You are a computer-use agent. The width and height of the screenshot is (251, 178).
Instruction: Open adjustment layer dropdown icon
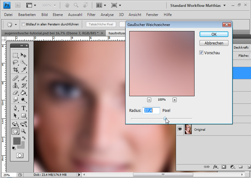[232, 167]
